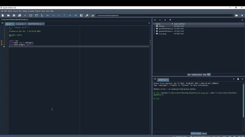Sort files by Date Modified column
The height and width of the screenshot is (137, 245).
180,24
